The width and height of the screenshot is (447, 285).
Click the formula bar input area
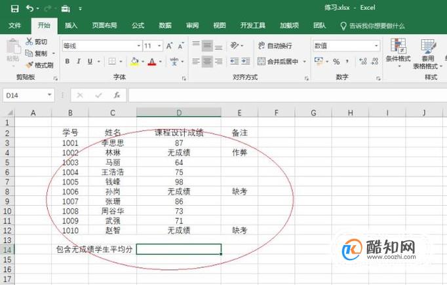[287, 96]
